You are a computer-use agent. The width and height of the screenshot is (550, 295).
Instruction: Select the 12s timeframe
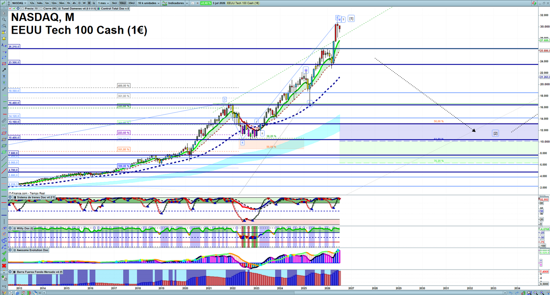click(32, 3)
